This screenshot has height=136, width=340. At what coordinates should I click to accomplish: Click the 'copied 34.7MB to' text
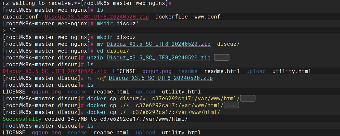(x=71, y=119)
